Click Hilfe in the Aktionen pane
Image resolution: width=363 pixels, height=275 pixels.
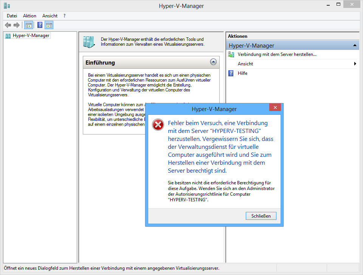pyautogui.click(x=242, y=73)
